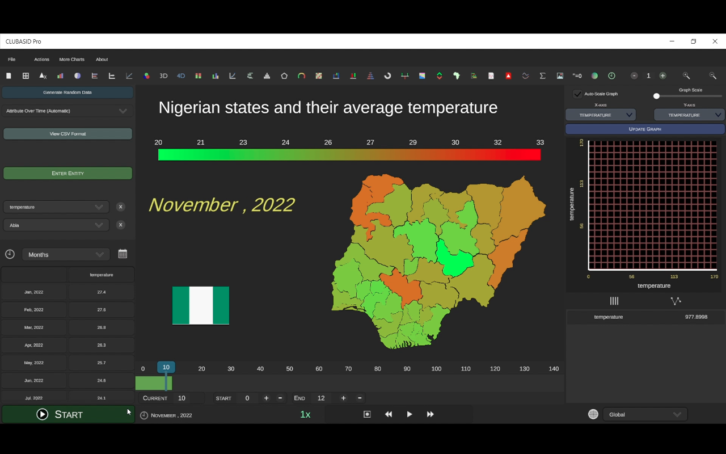Click the 3D chart toolbar icon

(x=163, y=75)
